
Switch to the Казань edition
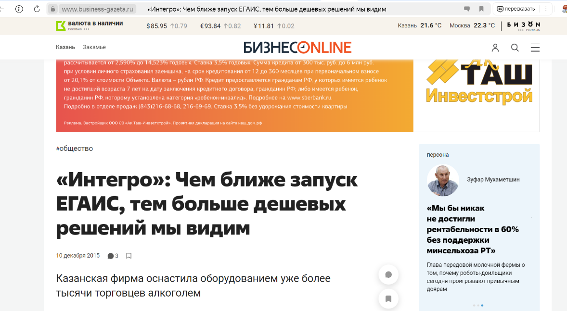(65, 47)
